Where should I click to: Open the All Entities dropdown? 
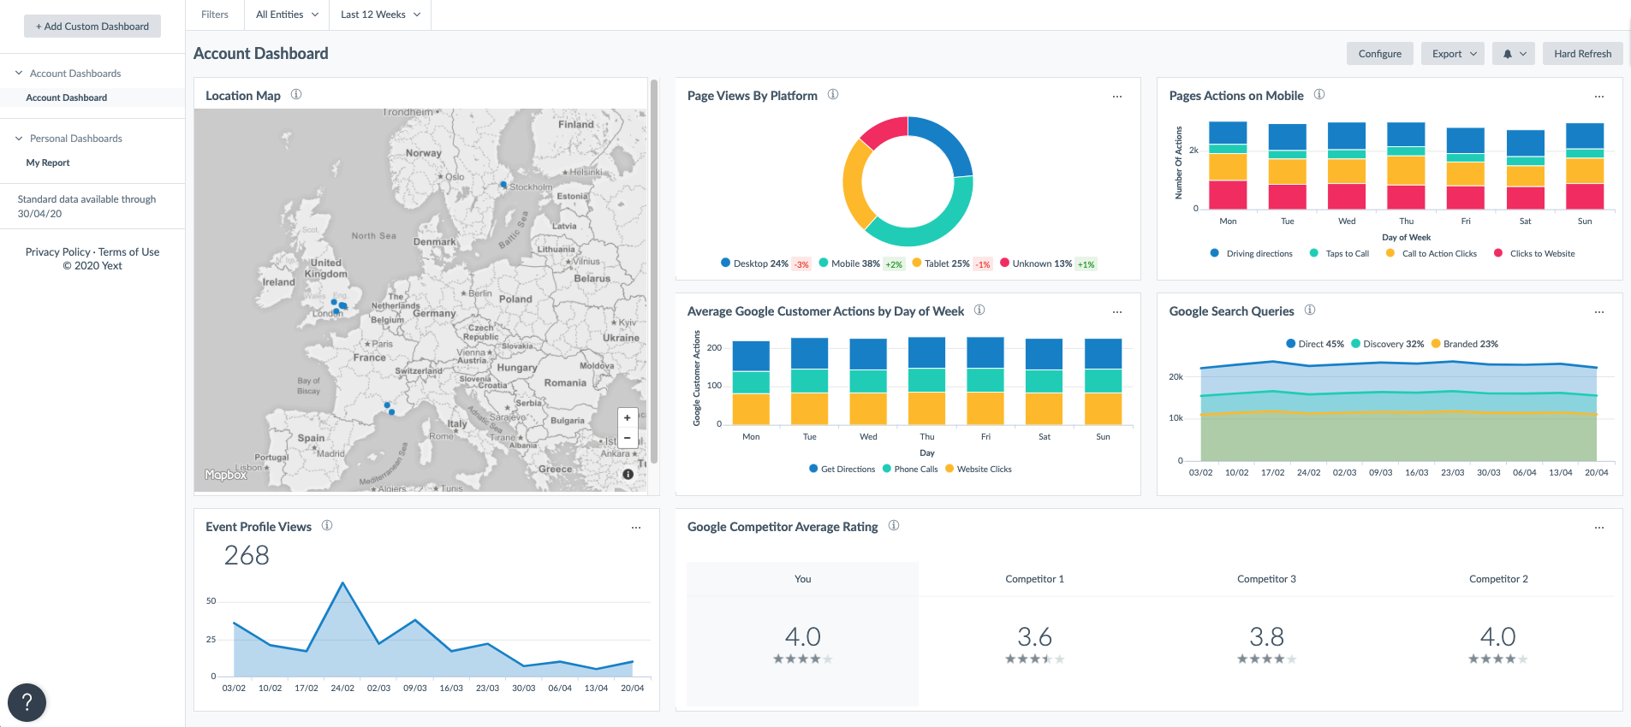pyautogui.click(x=287, y=15)
